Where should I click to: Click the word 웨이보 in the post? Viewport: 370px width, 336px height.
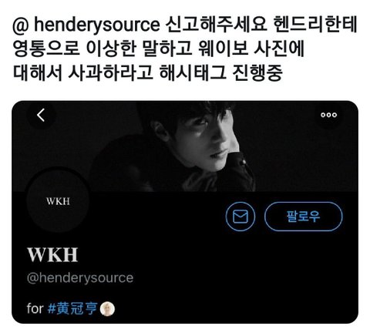pos(223,49)
